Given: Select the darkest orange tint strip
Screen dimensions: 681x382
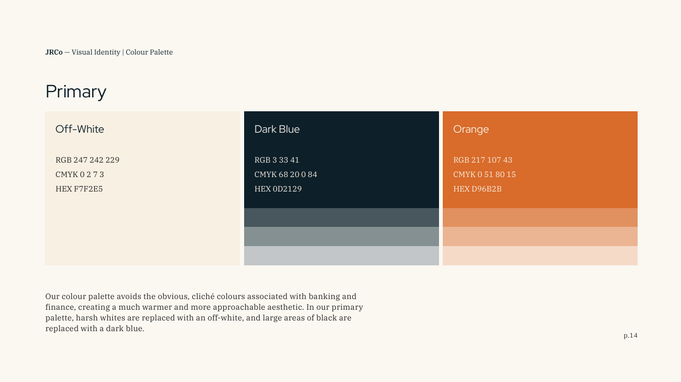Looking at the screenshot, I should point(540,218).
